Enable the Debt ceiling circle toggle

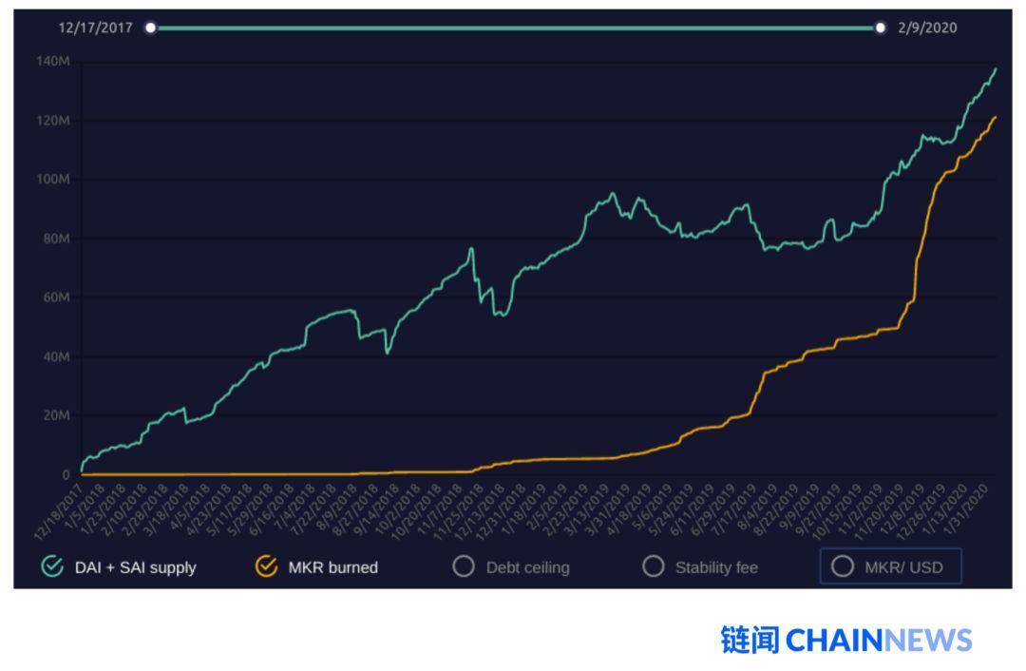(464, 567)
